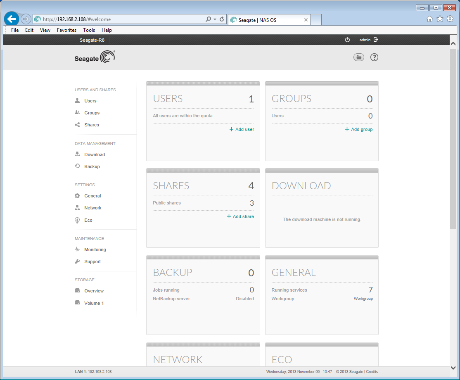
Task: Click the ECO card heading
Action: (282, 359)
